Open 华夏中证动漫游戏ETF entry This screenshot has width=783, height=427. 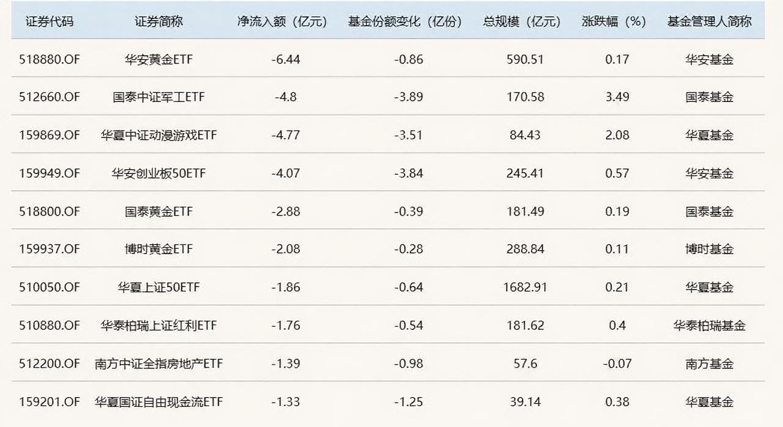point(158,135)
